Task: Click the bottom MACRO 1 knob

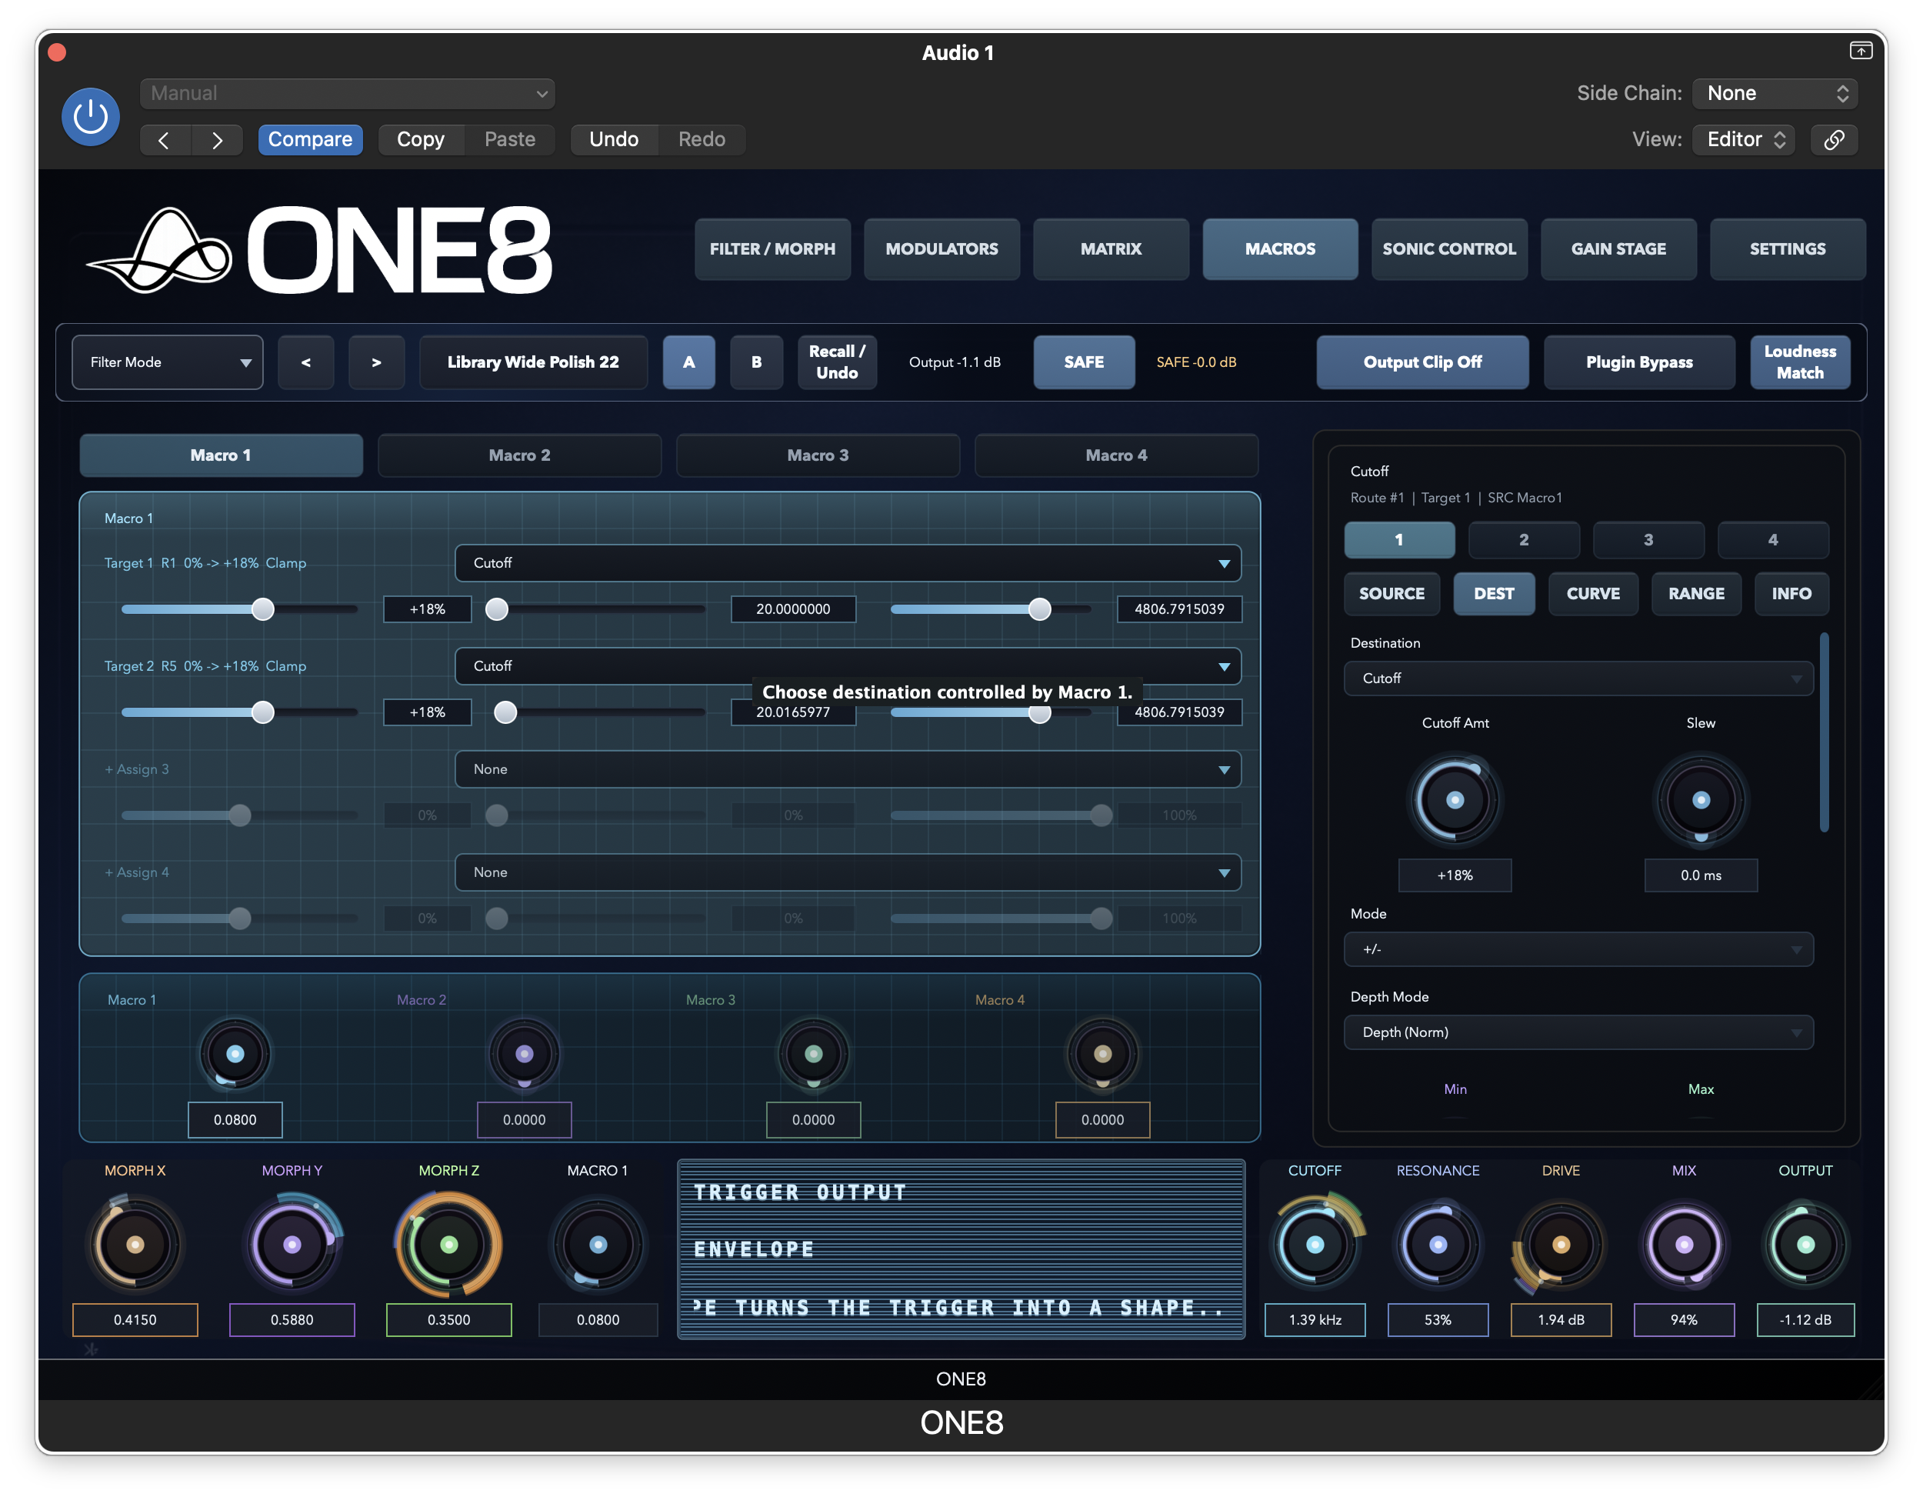Action: pyautogui.click(x=598, y=1243)
